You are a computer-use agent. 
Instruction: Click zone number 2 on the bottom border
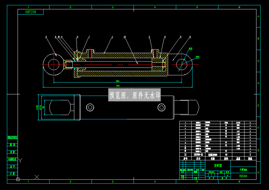(71, 181)
